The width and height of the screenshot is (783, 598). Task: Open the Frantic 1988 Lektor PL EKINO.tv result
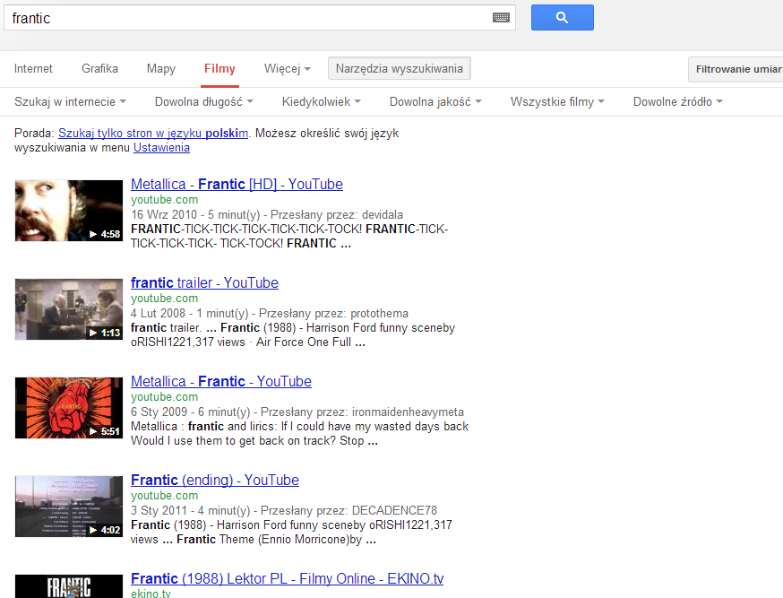[287, 578]
